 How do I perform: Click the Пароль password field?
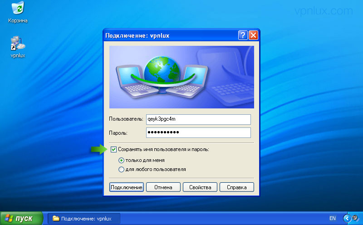[x=198, y=132]
